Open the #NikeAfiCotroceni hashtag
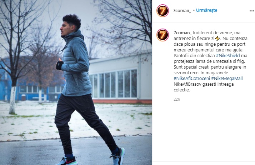Viewport: 255px width, 165px height. point(192,78)
